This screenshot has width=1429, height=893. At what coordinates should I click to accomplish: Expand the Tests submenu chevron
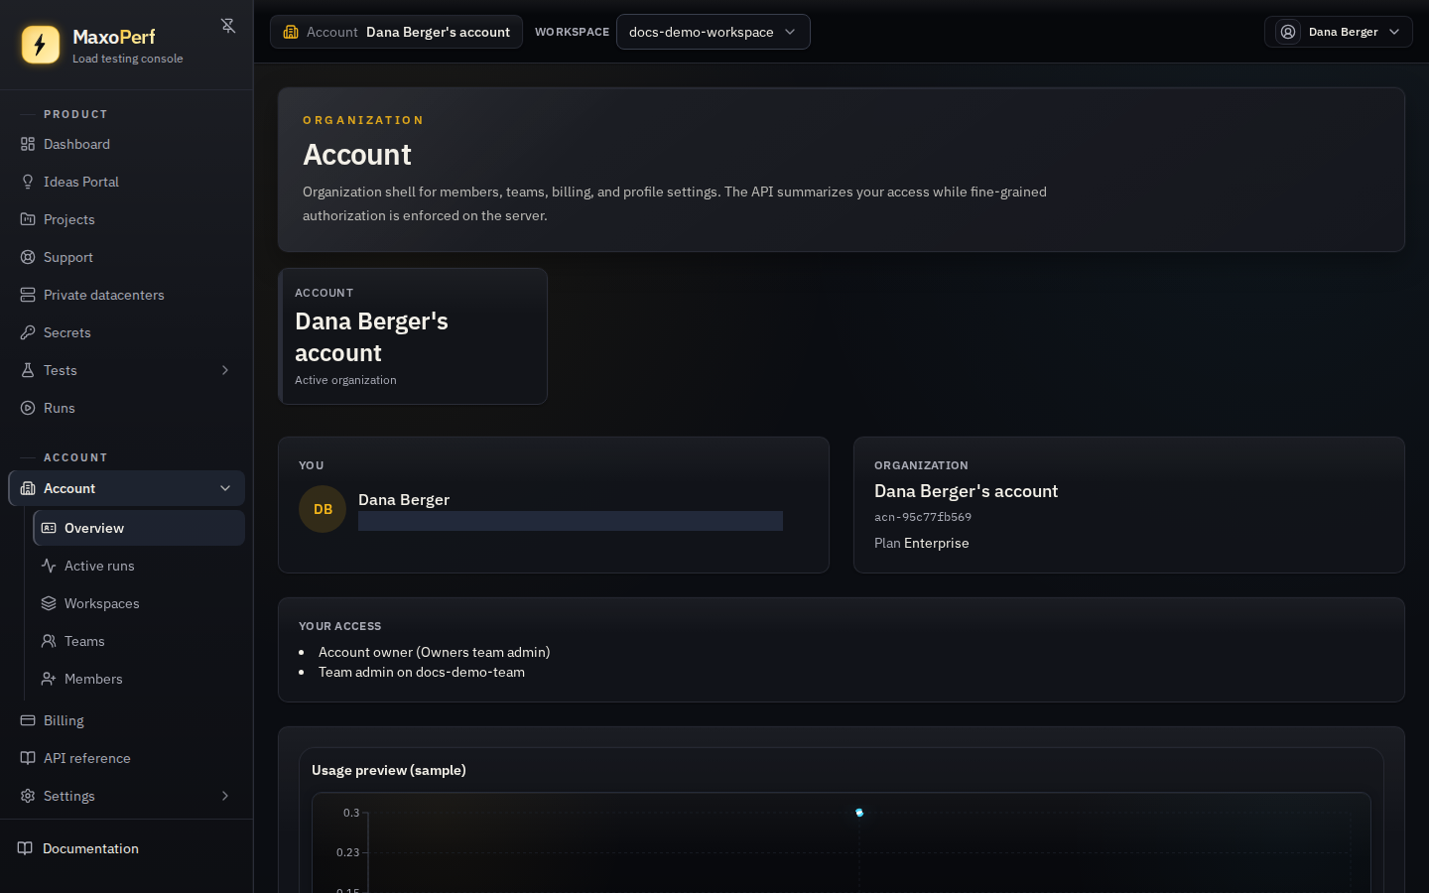(225, 370)
